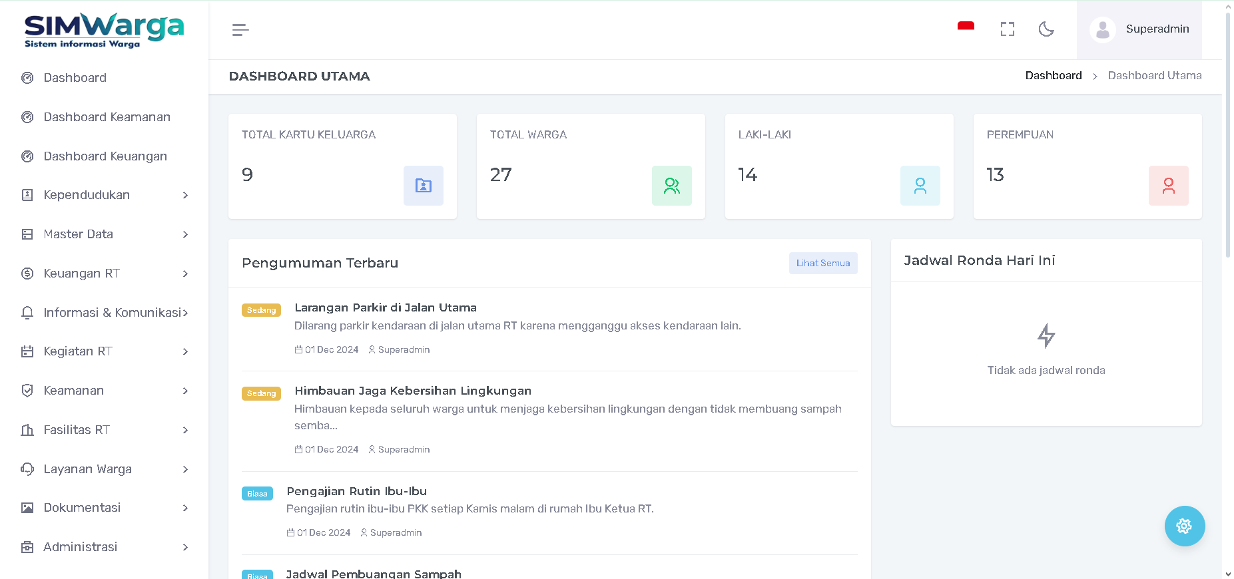Toggle fullscreen mode icon
The height and width of the screenshot is (579, 1234).
pos(1007,29)
